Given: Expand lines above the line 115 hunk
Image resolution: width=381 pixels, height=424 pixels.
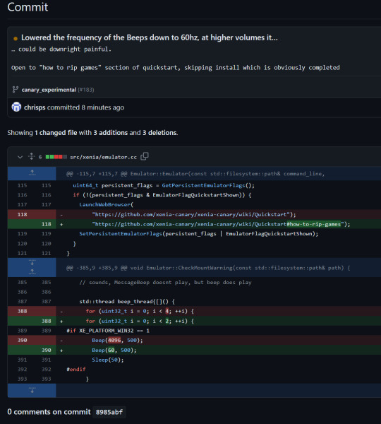Looking at the screenshot, I should [x=32, y=173].
